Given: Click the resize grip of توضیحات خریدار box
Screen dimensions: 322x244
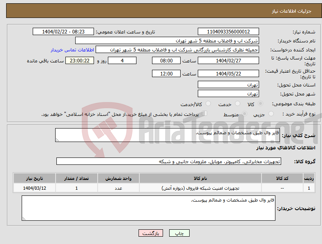Looking at the screenshot, I should coord(24,219).
